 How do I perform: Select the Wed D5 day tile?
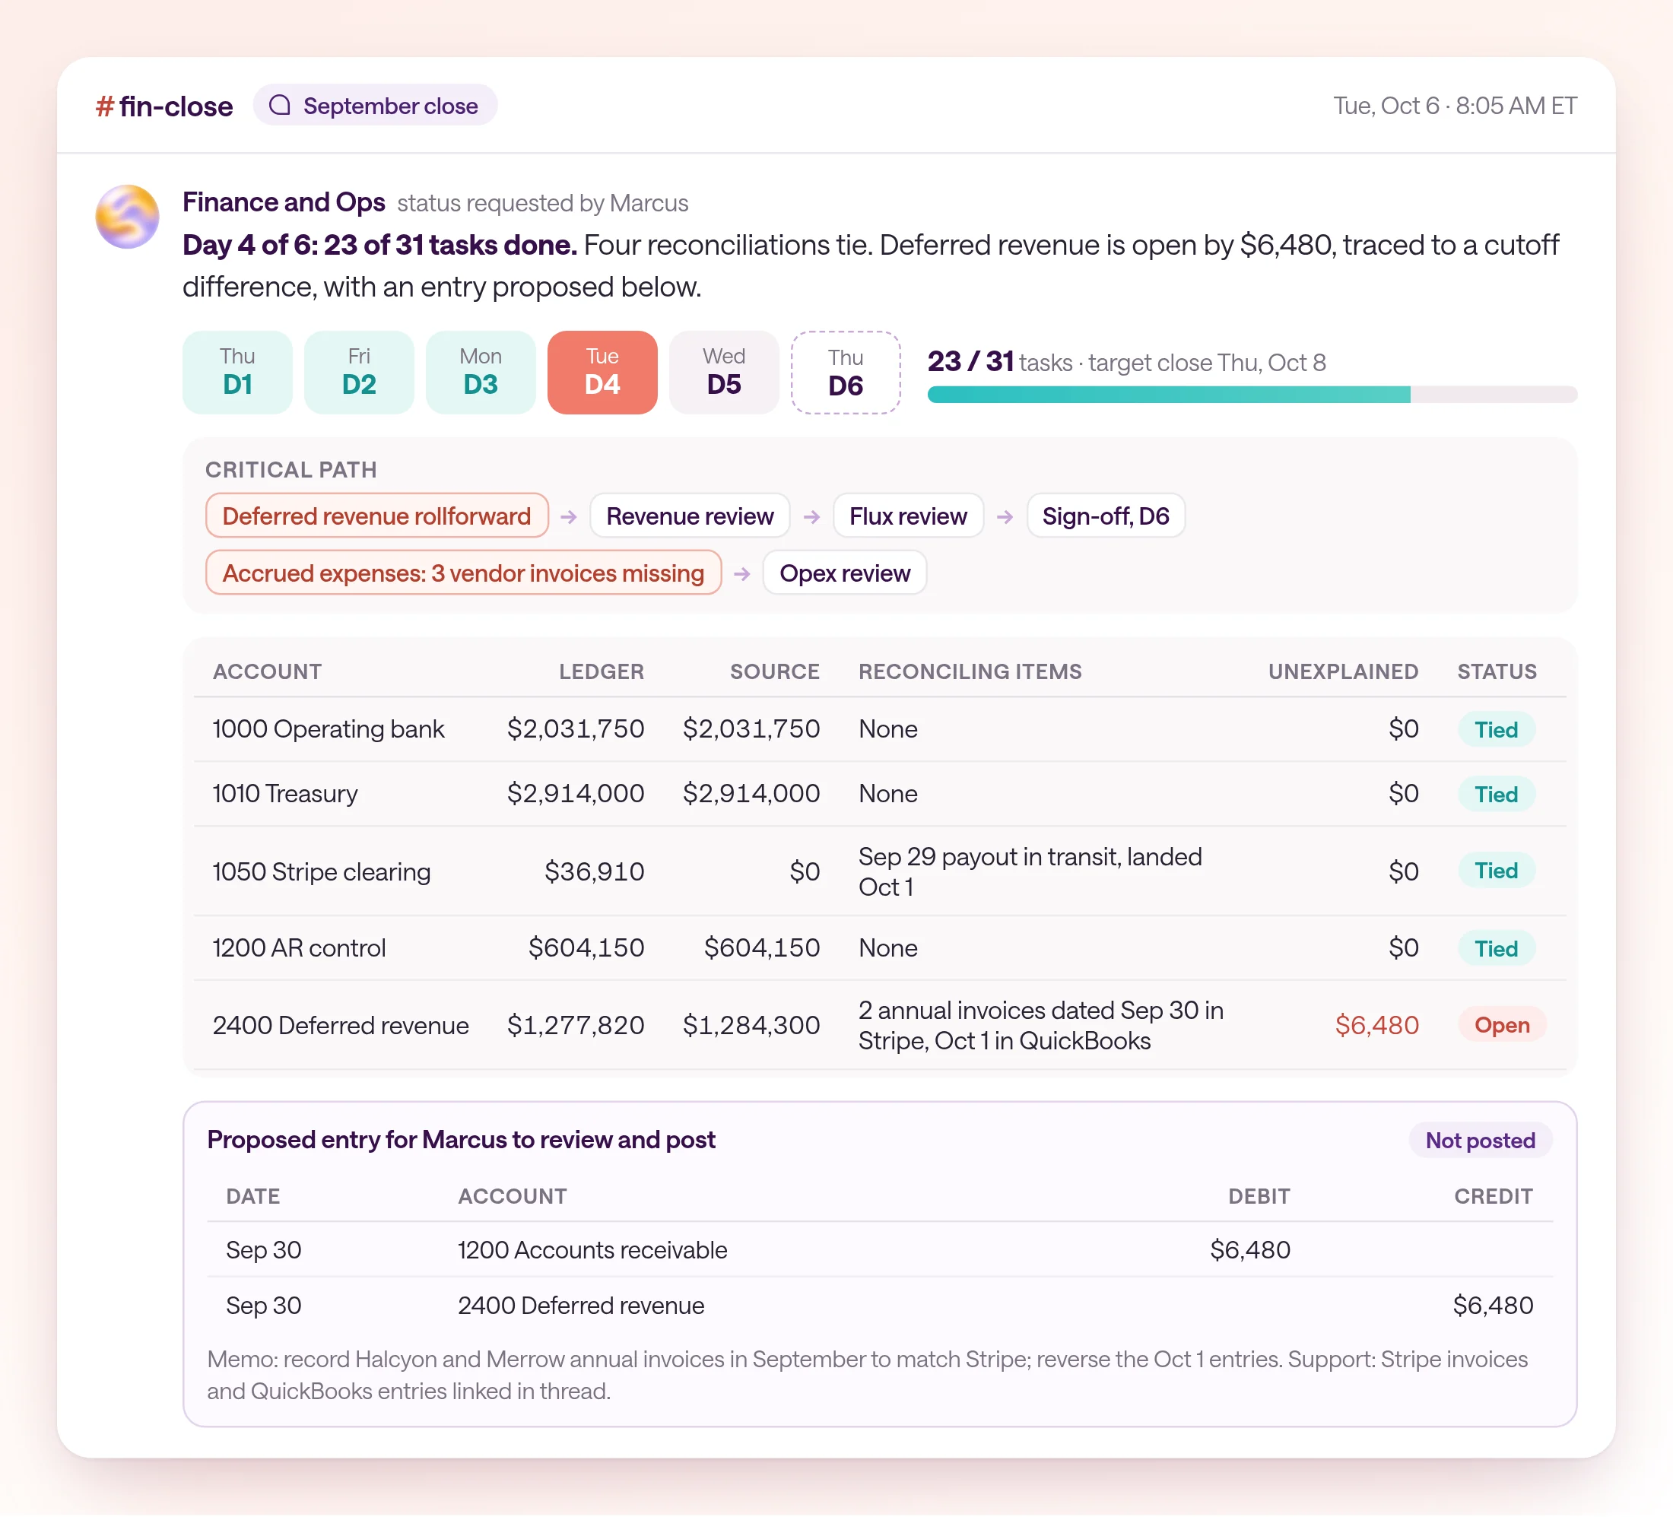[x=725, y=372]
